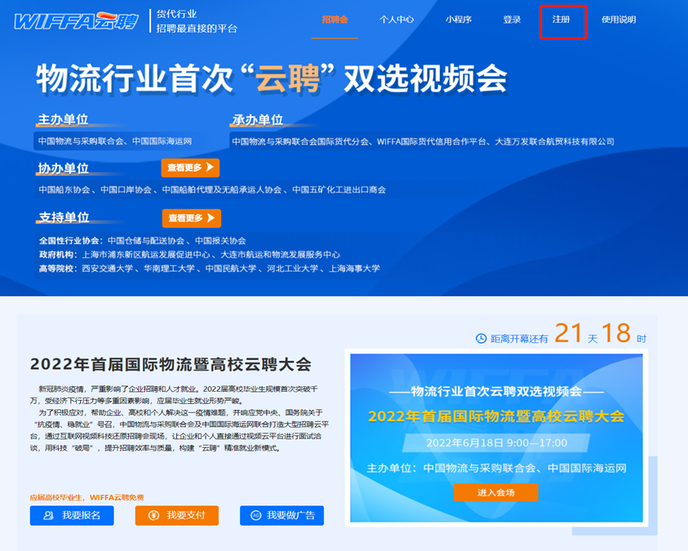Click the yen coin icon in 我要支付
This screenshot has width=688, height=551.
(x=153, y=516)
